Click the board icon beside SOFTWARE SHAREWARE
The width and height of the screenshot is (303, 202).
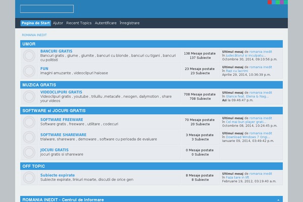coord(29,137)
